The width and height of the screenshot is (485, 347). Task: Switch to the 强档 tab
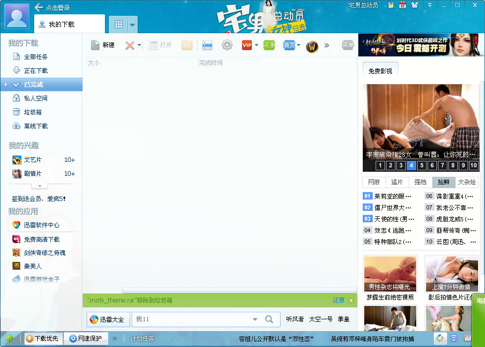pyautogui.click(x=420, y=182)
